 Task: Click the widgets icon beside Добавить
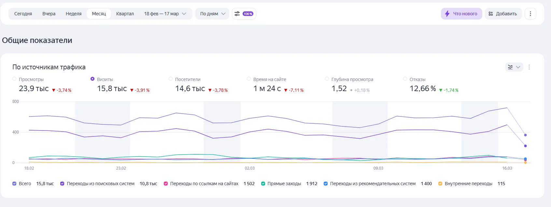(x=491, y=14)
